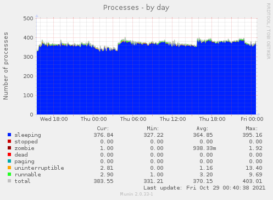Click the dark red zombie legend swatch
Image resolution: width=273 pixels, height=200 pixels.
click(x=9, y=148)
